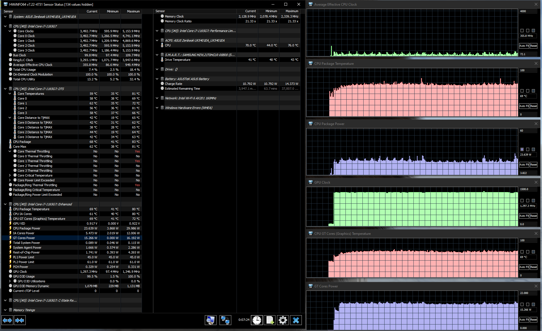542x331 pixels.
Task: Expand Core Critical Temperature node
Action: (x=10, y=175)
